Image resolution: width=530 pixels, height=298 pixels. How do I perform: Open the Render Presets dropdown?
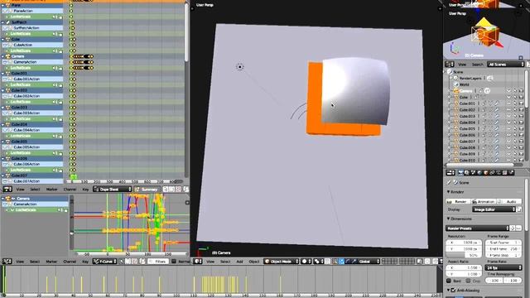(477, 228)
